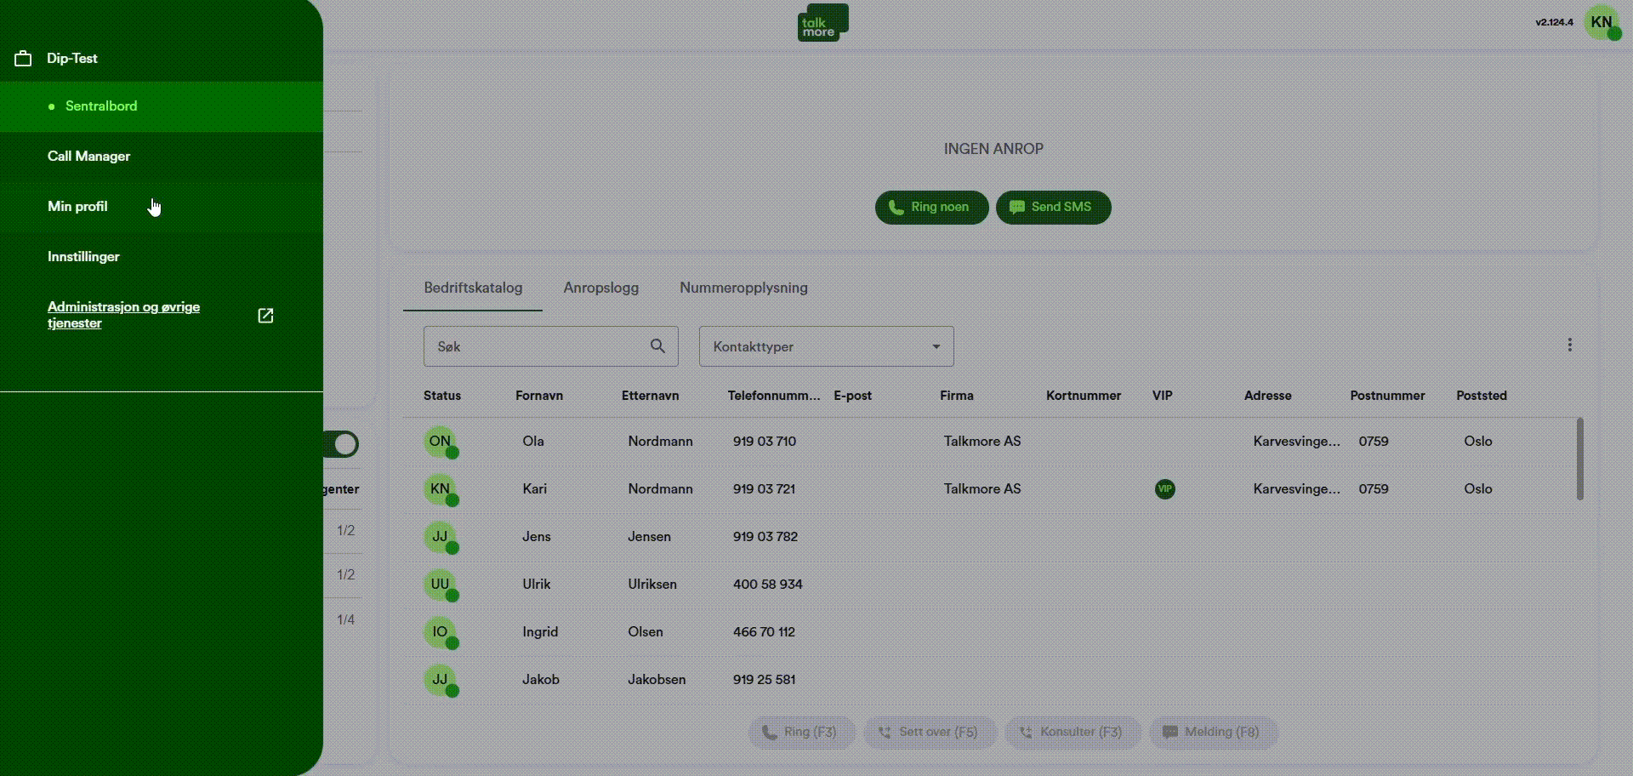Click Ola Nordmann's ON status avatar
The height and width of the screenshot is (776, 1633).
click(440, 442)
